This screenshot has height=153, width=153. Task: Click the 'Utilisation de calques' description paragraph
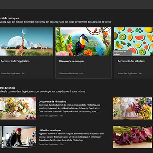click(x=71, y=137)
